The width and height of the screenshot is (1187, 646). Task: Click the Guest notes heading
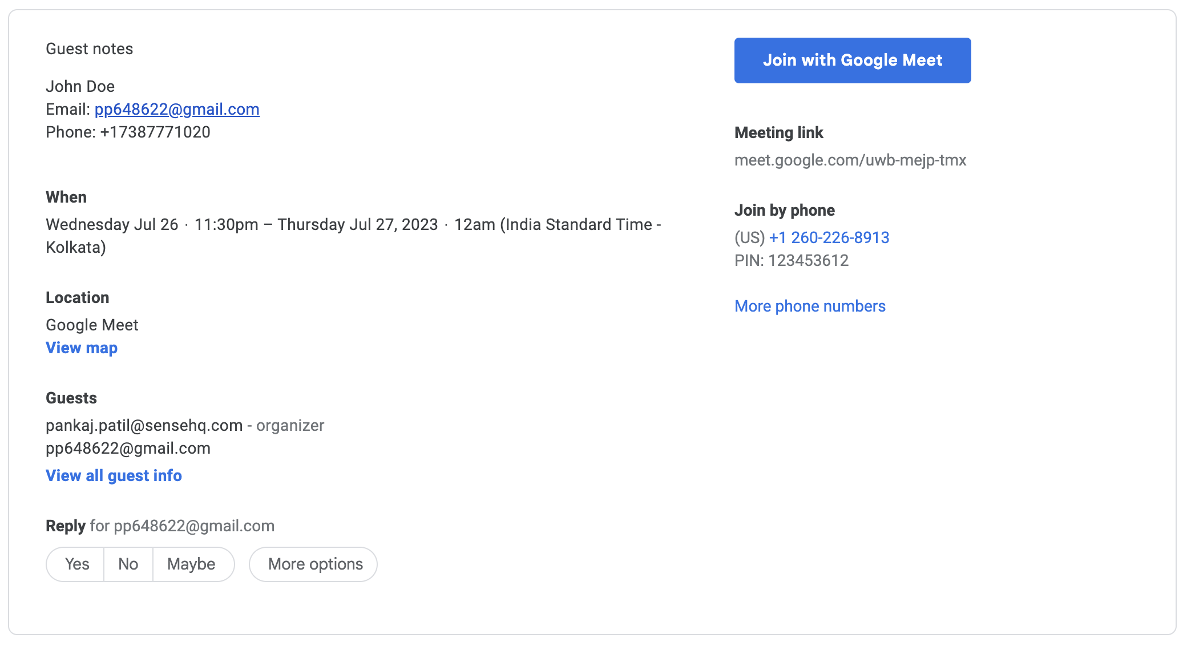pos(89,49)
